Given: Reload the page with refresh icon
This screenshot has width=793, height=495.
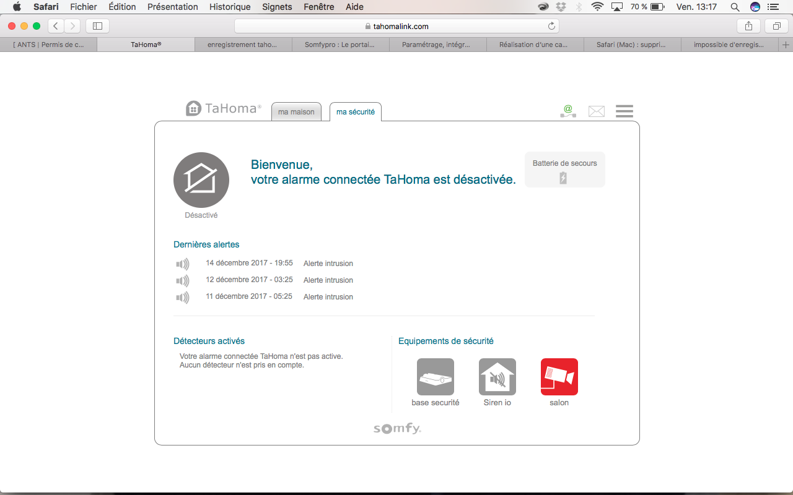Looking at the screenshot, I should [551, 26].
